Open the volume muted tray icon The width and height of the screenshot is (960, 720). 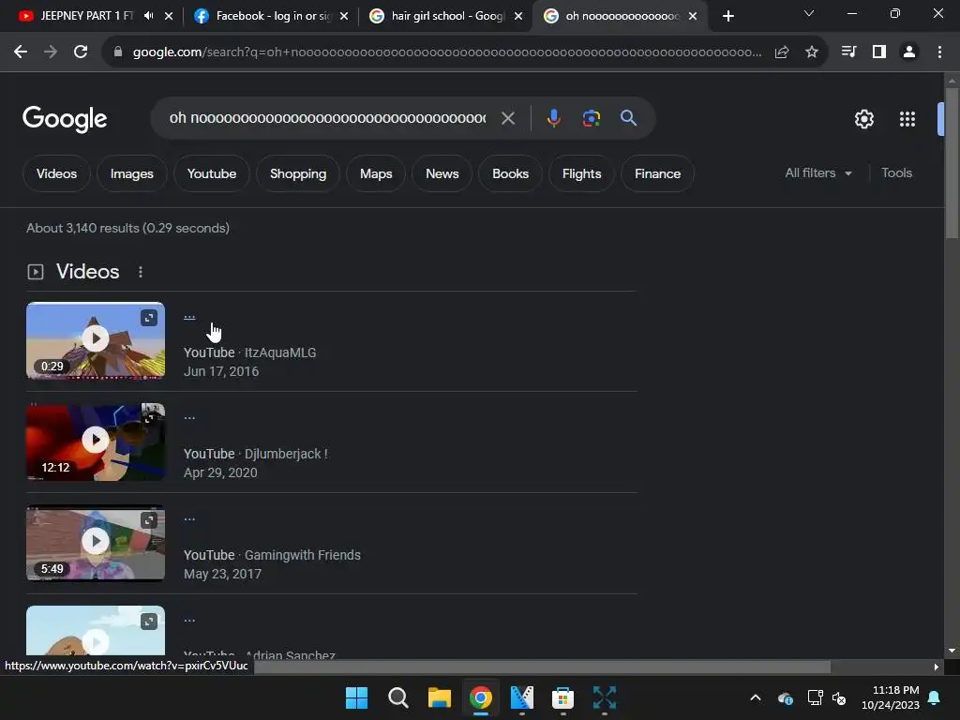tap(839, 697)
